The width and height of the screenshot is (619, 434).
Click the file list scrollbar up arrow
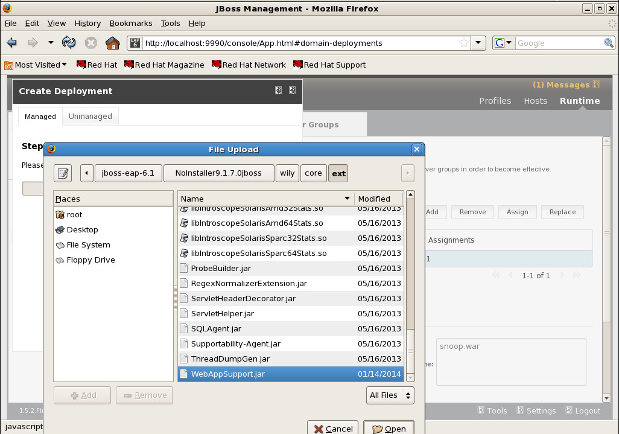(410, 195)
